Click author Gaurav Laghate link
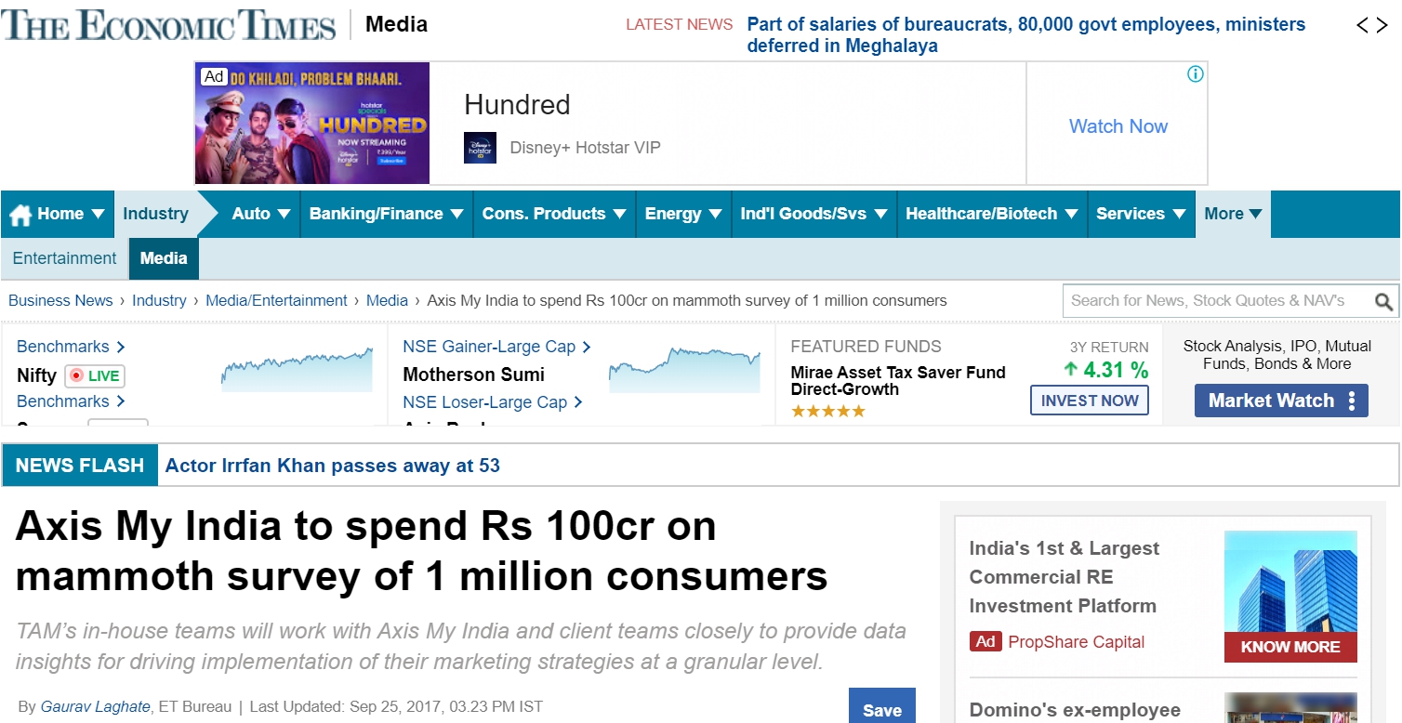 (x=95, y=707)
